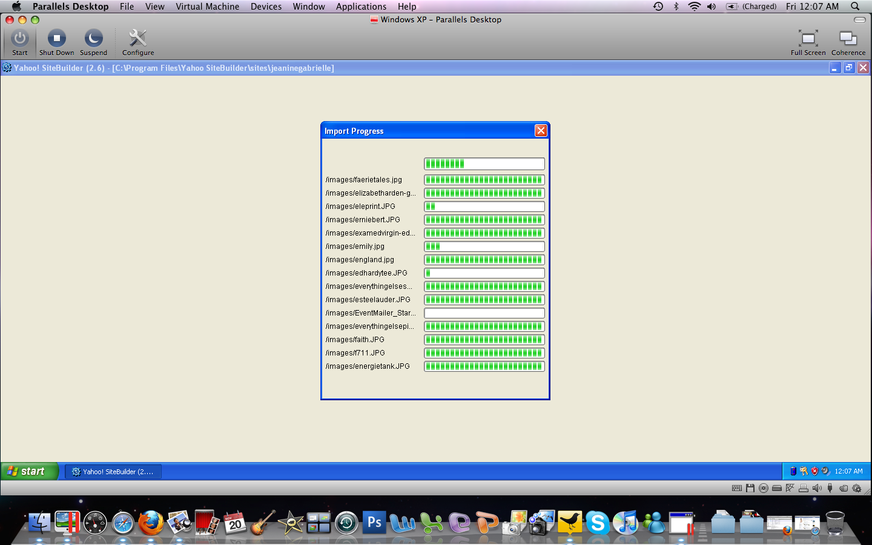Launch Photoshop from the Dock
The height and width of the screenshot is (545, 872).
click(374, 523)
